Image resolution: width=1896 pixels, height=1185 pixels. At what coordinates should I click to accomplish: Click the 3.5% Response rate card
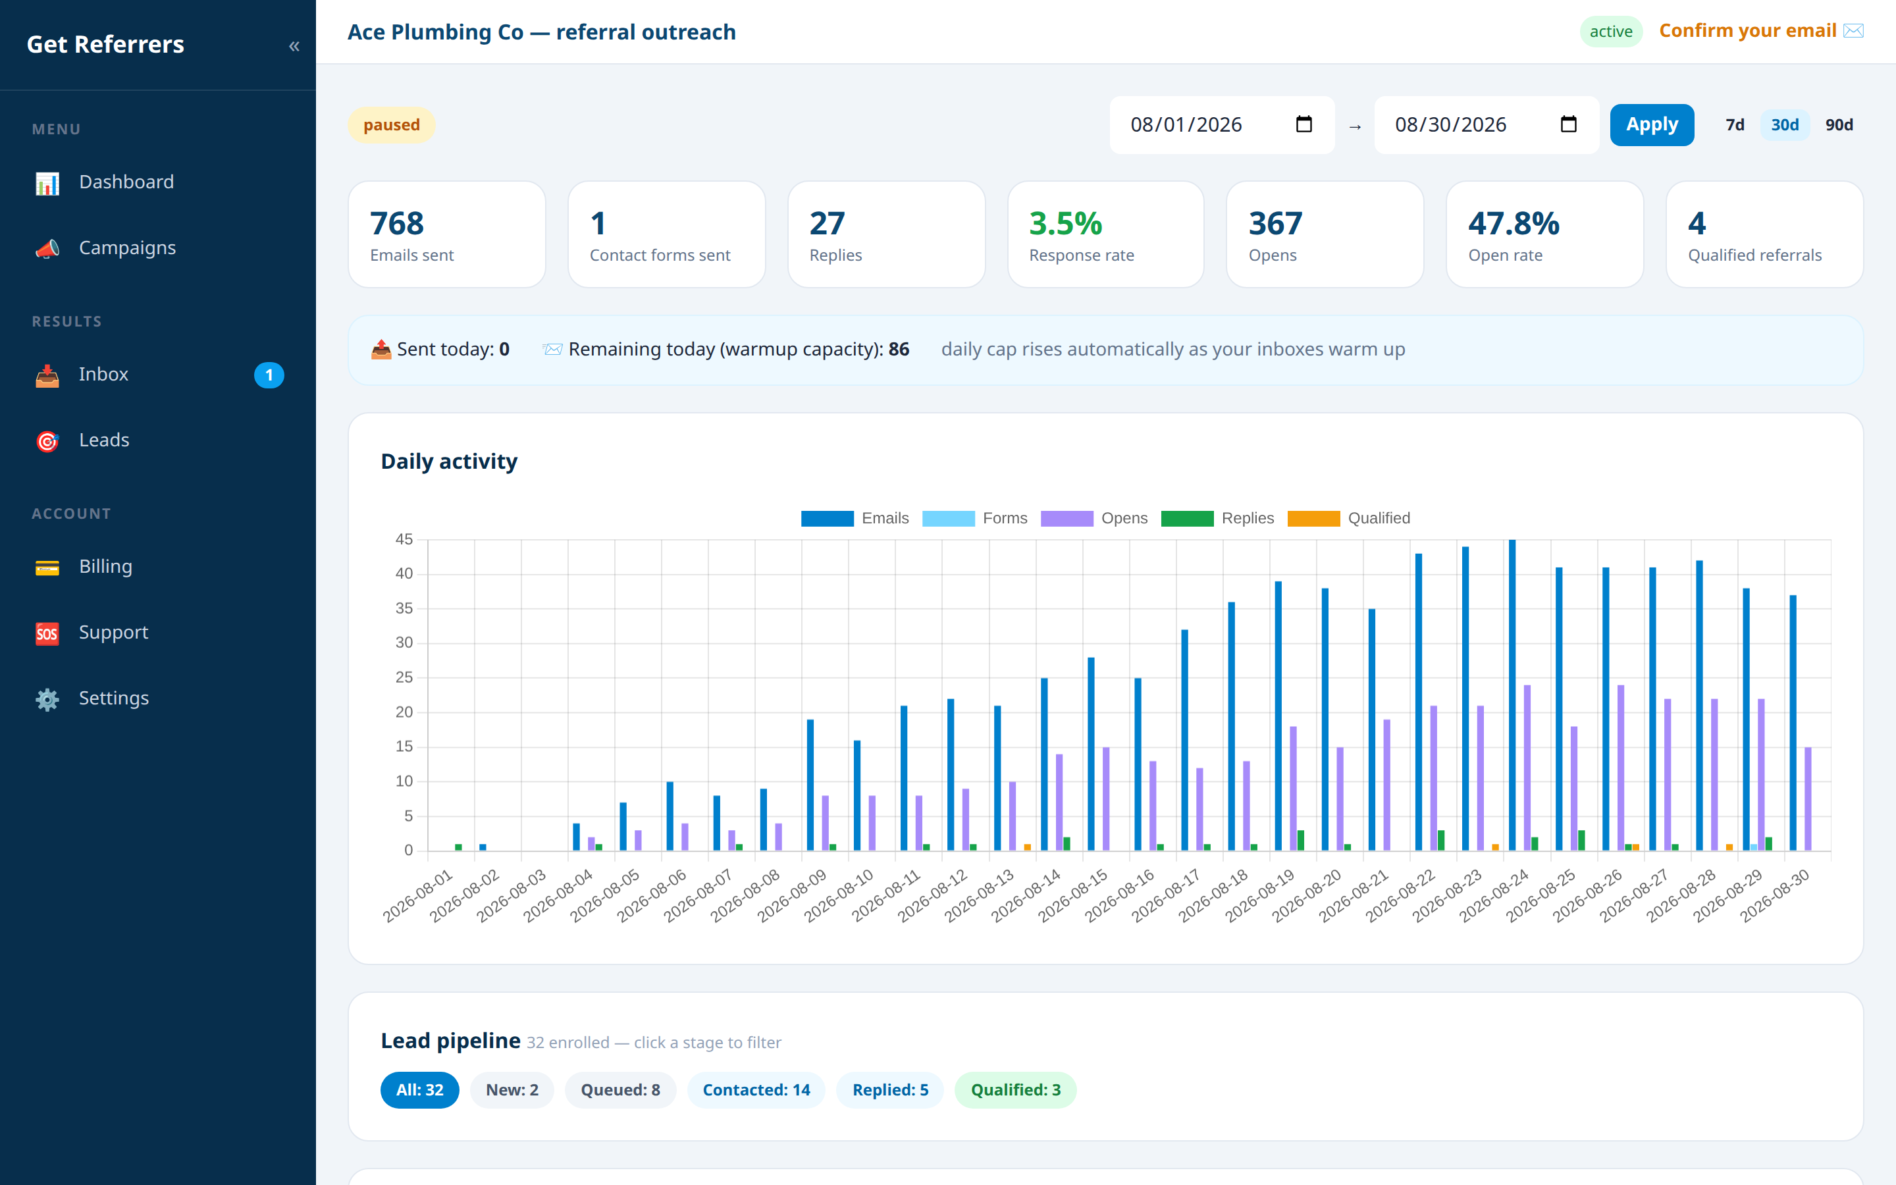coord(1105,234)
